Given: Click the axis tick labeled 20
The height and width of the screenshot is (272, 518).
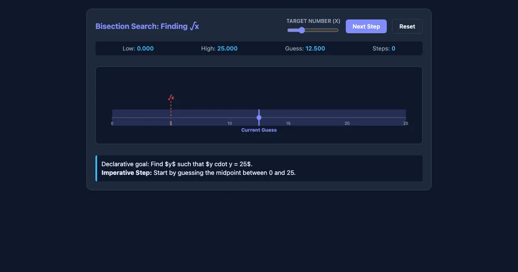Looking at the screenshot, I should point(347,123).
